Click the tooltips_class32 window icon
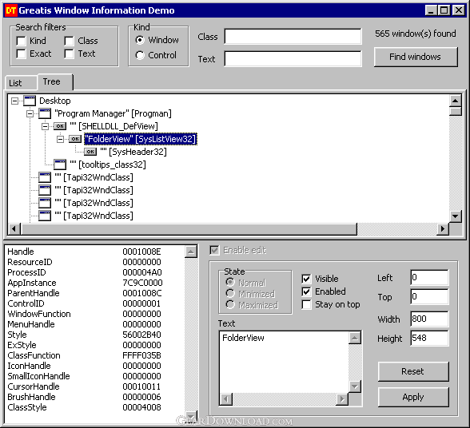The height and width of the screenshot is (428, 470). [60, 164]
